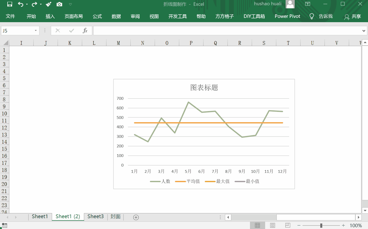Click the user account avatar icon
This screenshot has width=368, height=229.
[x=290, y=4]
